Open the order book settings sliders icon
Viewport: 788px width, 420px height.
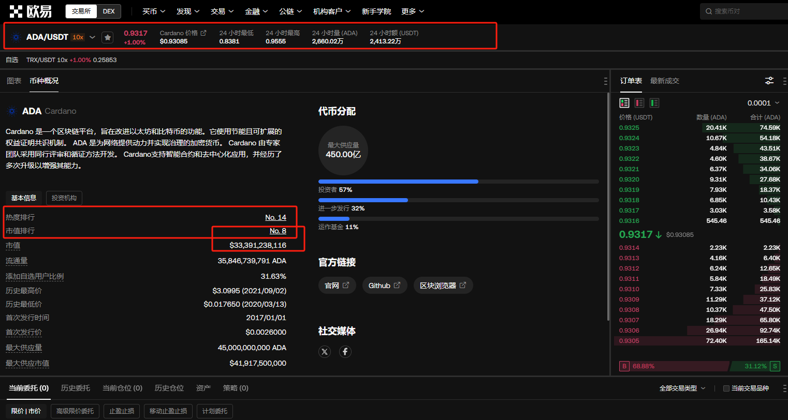[x=769, y=81]
